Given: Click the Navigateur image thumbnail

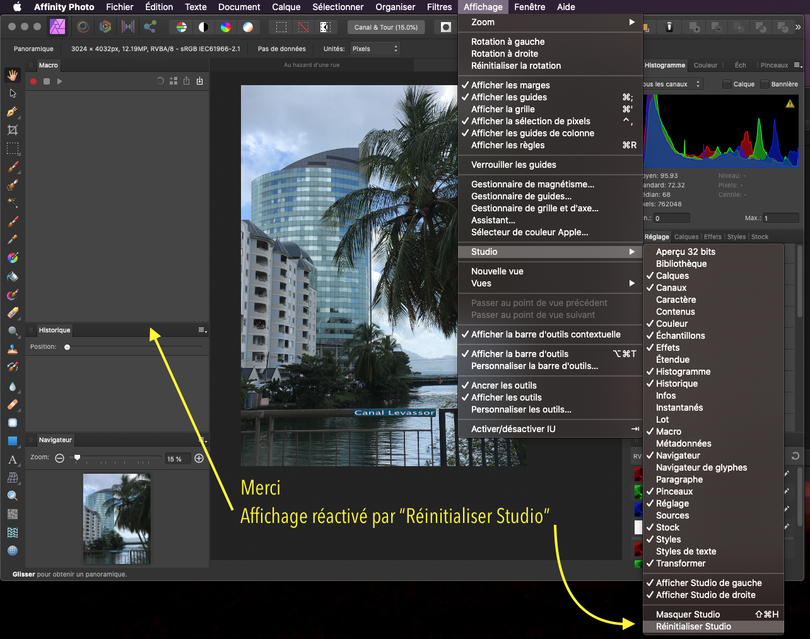Looking at the screenshot, I should 117,519.
